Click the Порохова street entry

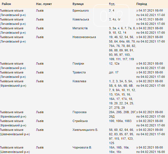[x=79, y=112]
